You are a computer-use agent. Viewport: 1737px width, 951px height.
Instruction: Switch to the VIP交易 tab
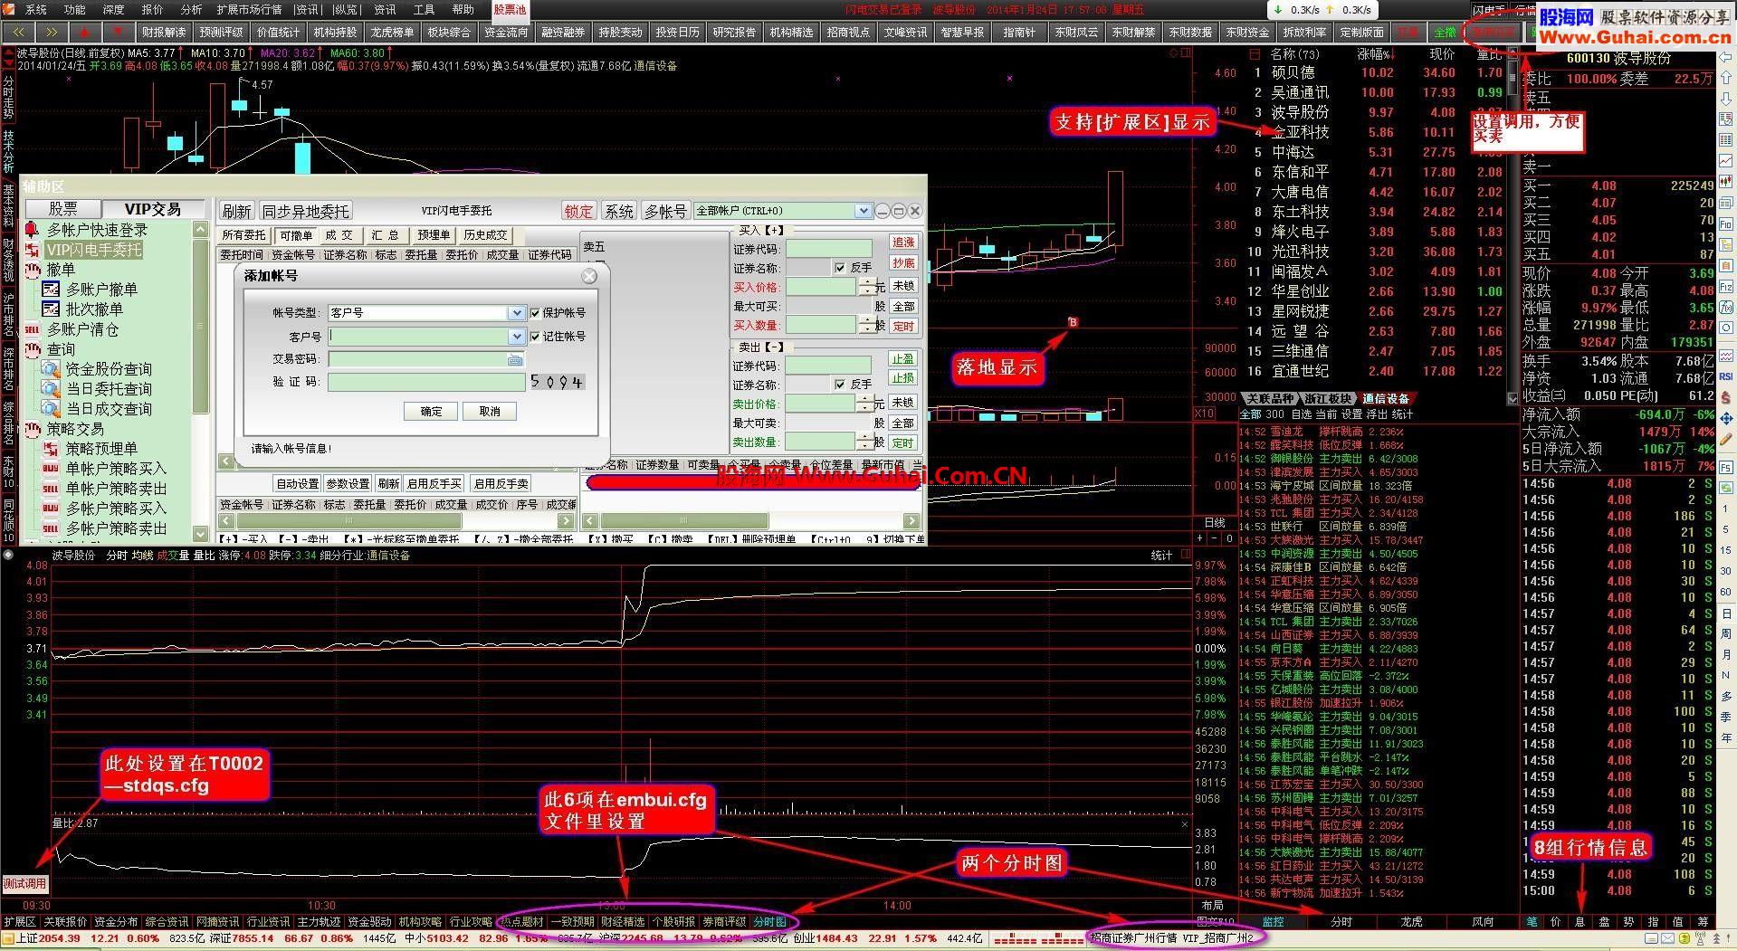[x=152, y=209]
